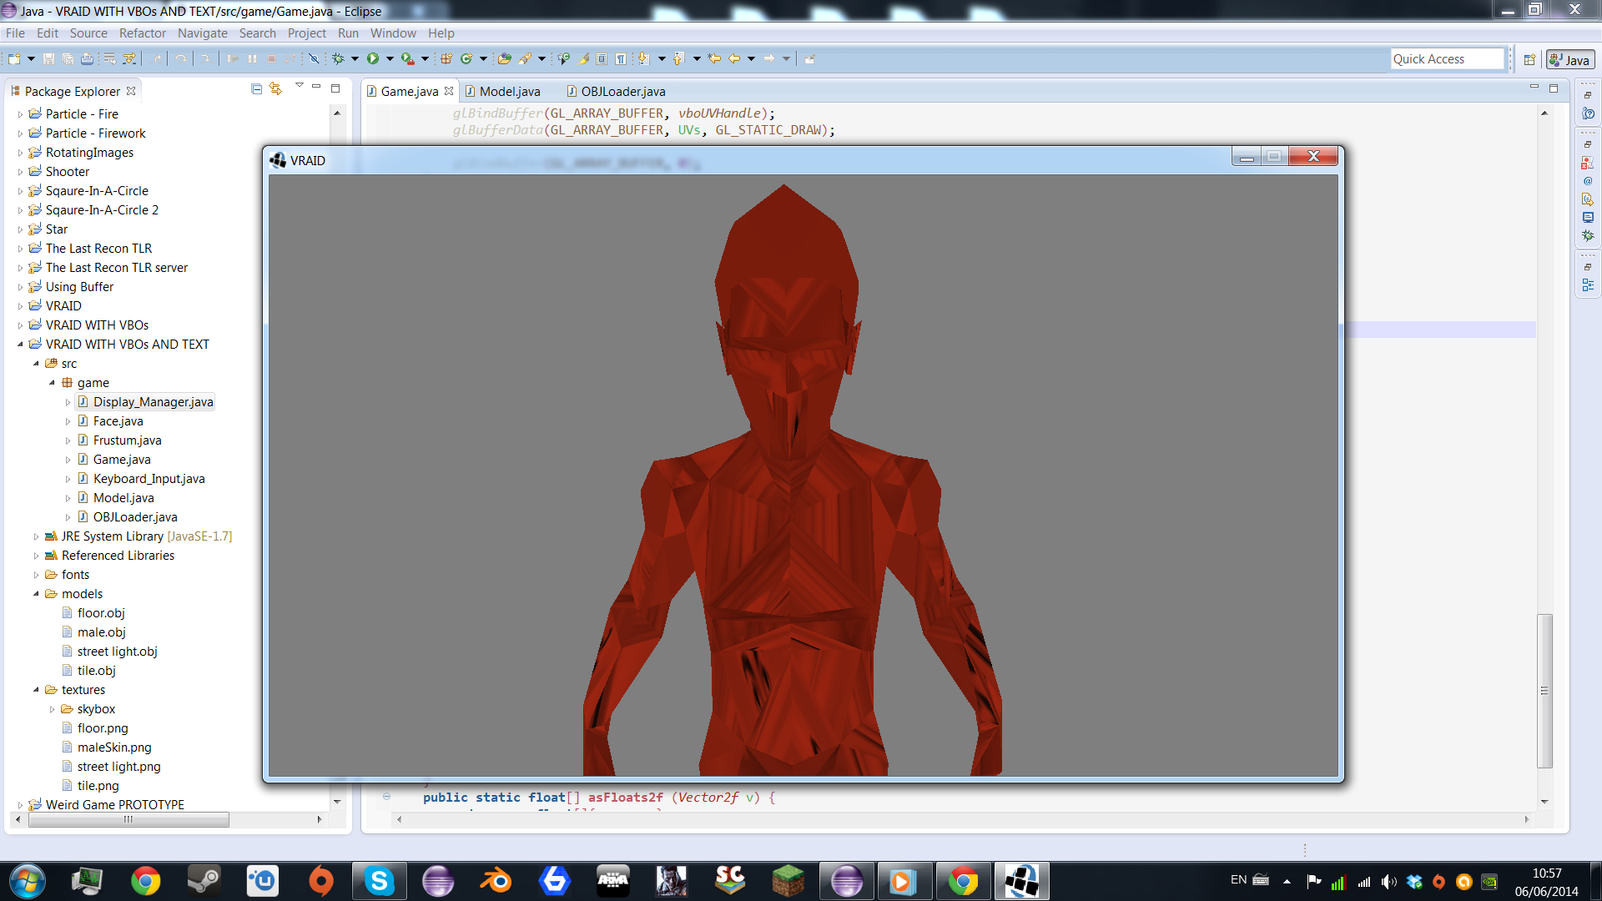
Task: Open the Help view icon in right trim
Action: (1588, 113)
